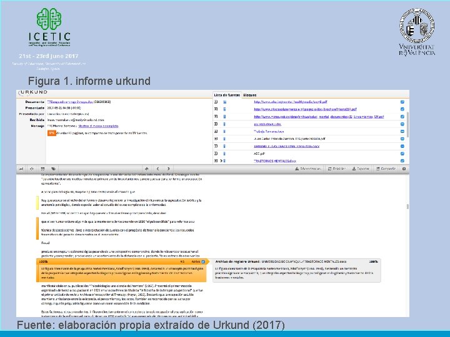Click rank icon of the first source row
This screenshot has width=450, height=337.
pyautogui.click(x=216, y=102)
